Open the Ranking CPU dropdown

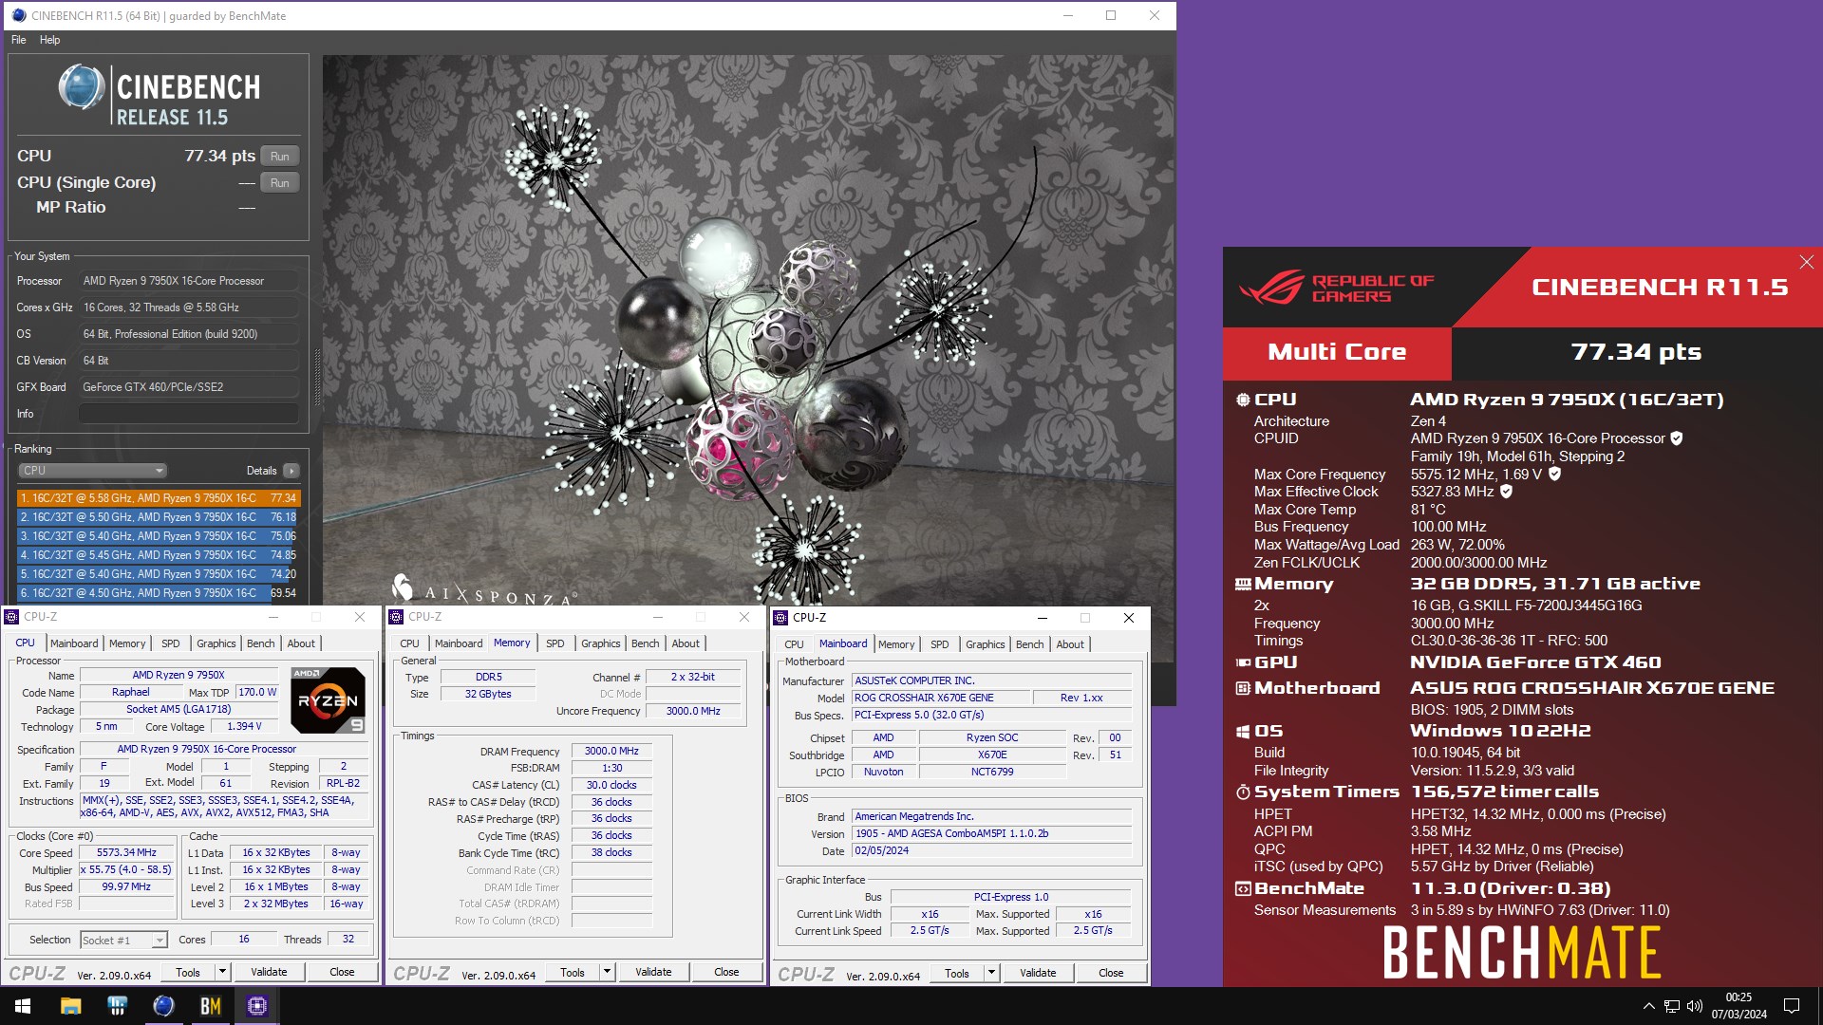click(x=92, y=471)
